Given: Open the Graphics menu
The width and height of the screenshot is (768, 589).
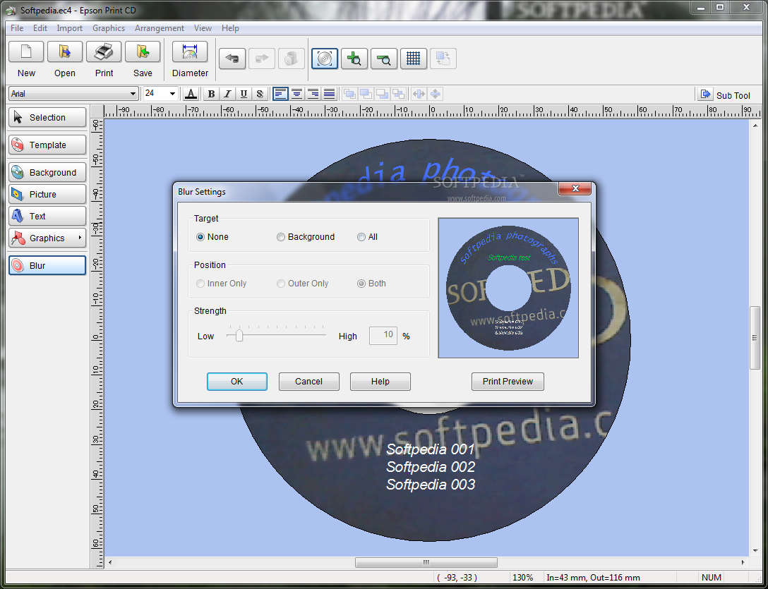Looking at the screenshot, I should point(109,28).
